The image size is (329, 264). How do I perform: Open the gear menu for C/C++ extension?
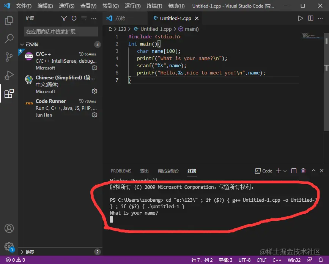point(94,68)
